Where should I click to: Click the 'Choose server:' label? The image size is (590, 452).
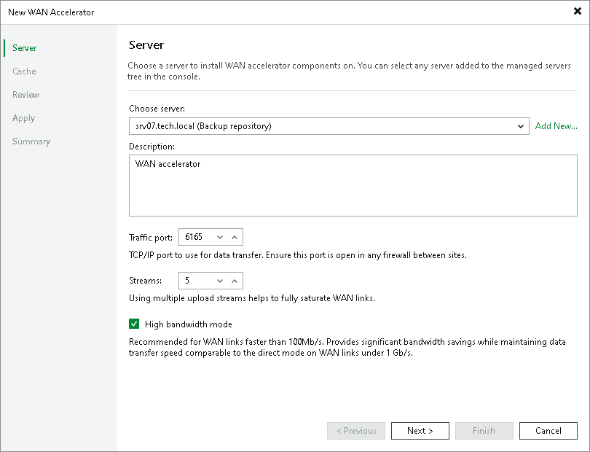coord(157,109)
